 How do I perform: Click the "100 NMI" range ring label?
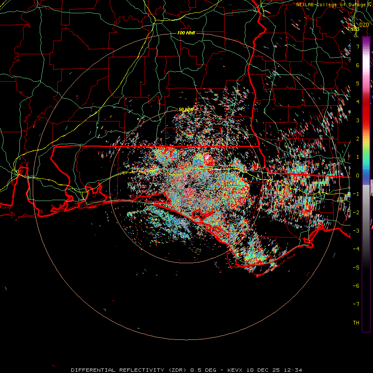186,33
